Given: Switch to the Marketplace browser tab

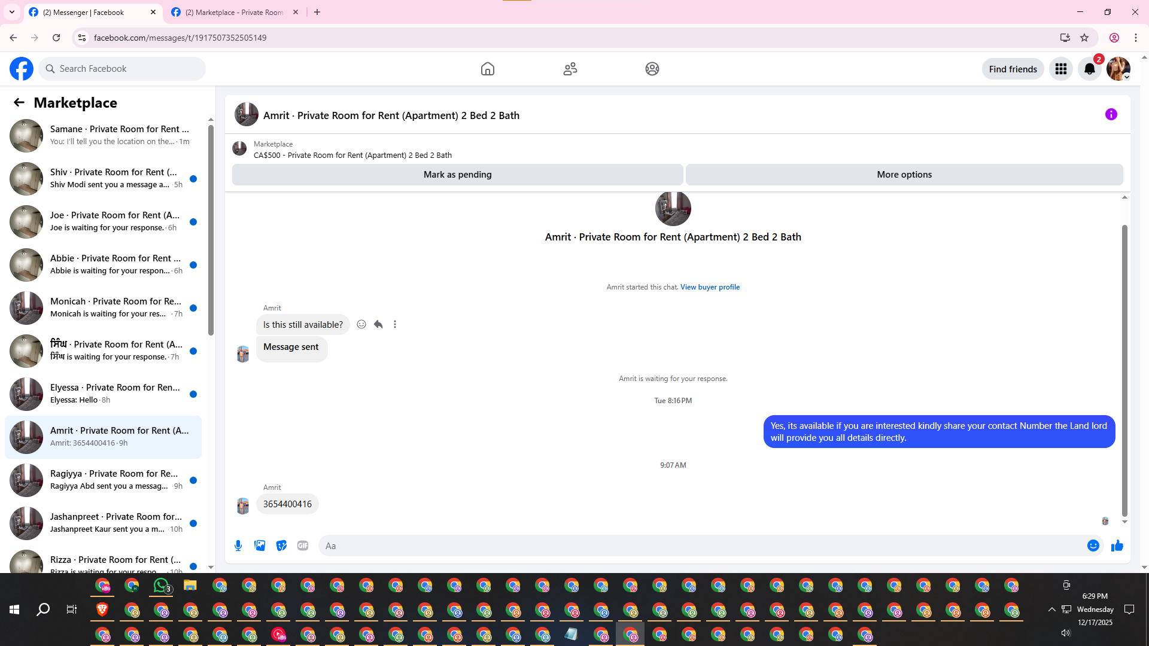Looking at the screenshot, I should [234, 12].
